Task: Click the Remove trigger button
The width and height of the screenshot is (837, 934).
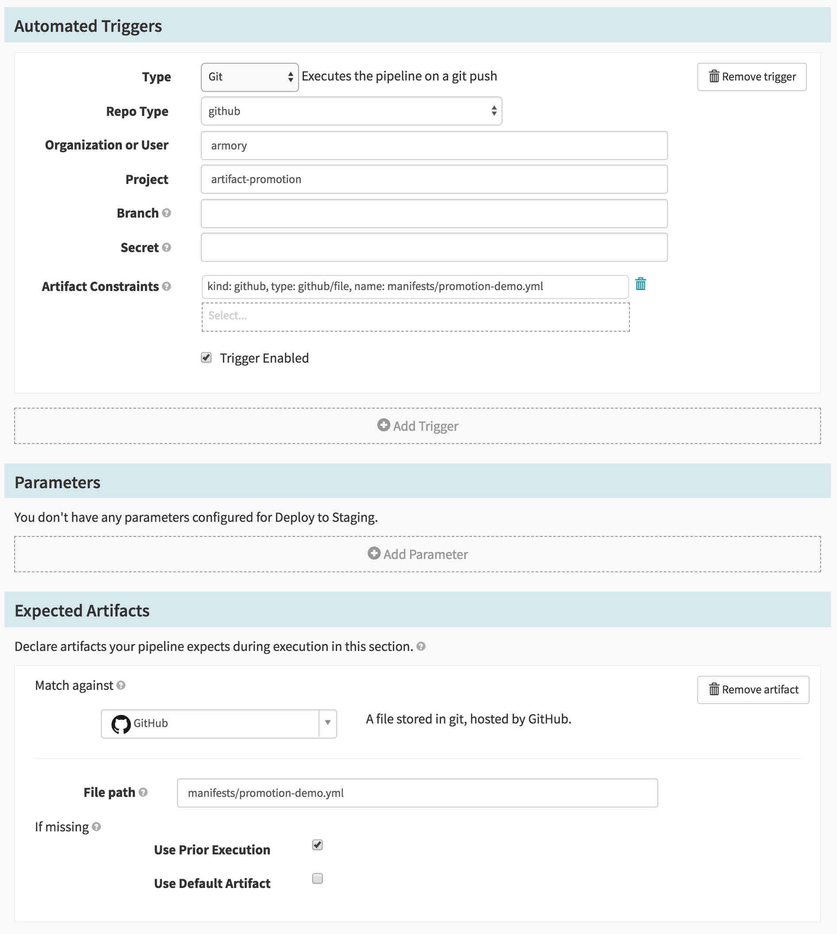Action: [752, 77]
